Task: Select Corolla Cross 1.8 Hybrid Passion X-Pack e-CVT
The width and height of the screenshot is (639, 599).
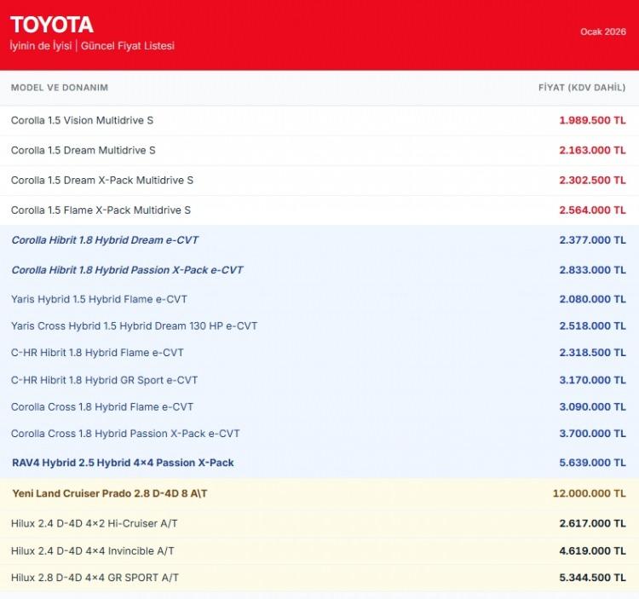Action: coord(125,434)
